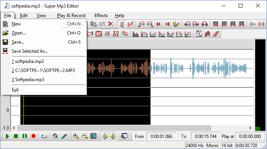The width and height of the screenshot is (267, 149).
Task: Click the bar-graph amplitude effect icon
Action: 135,34
